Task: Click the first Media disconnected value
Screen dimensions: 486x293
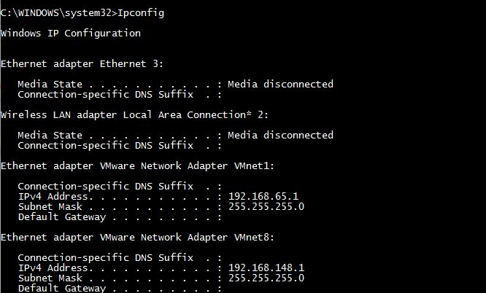Action: pyautogui.click(x=280, y=84)
